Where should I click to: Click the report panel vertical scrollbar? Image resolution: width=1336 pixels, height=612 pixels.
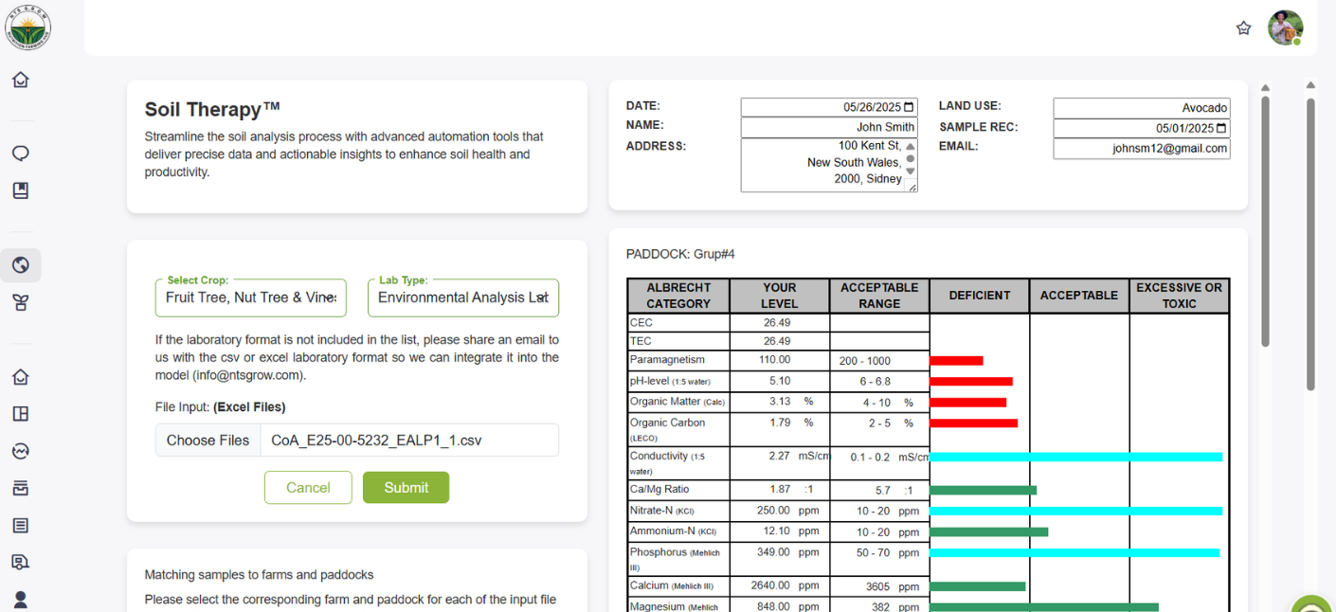pos(1265,221)
